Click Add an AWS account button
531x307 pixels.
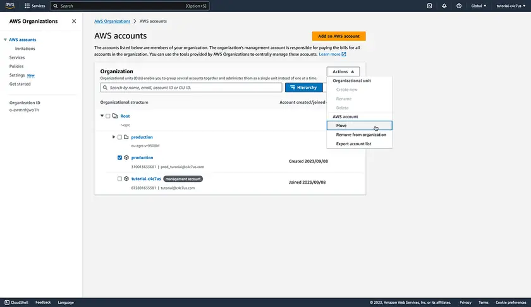(339, 36)
